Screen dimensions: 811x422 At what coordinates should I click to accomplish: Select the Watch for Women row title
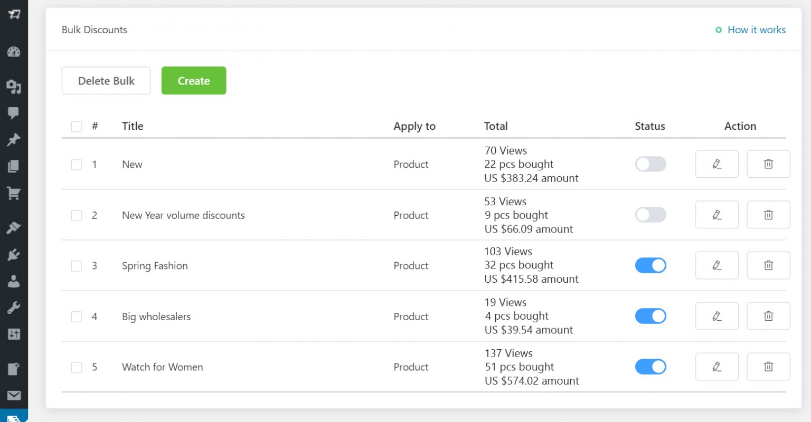162,367
